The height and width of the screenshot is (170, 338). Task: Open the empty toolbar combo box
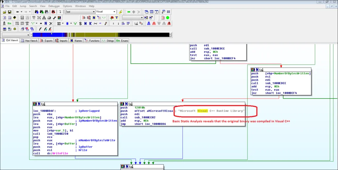point(133,18)
